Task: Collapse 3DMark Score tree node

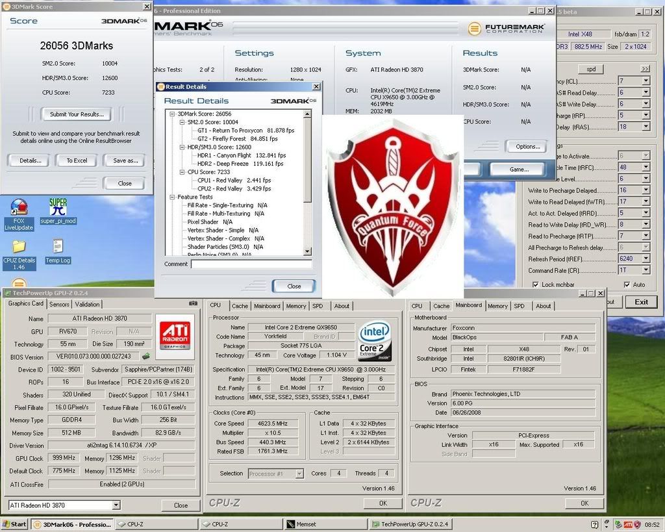Action: point(173,114)
